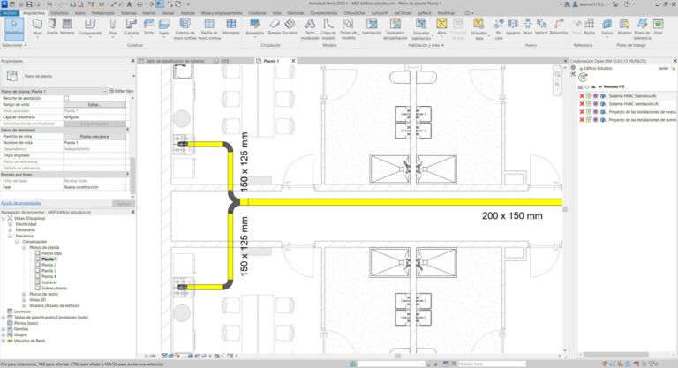Select the Buhardilla dormer tool
The image size is (678, 368).
point(559,26)
